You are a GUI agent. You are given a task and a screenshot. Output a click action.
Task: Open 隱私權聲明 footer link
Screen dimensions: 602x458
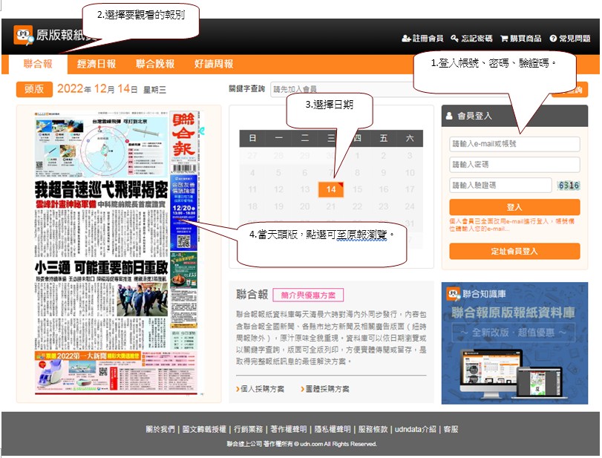pyautogui.click(x=333, y=429)
